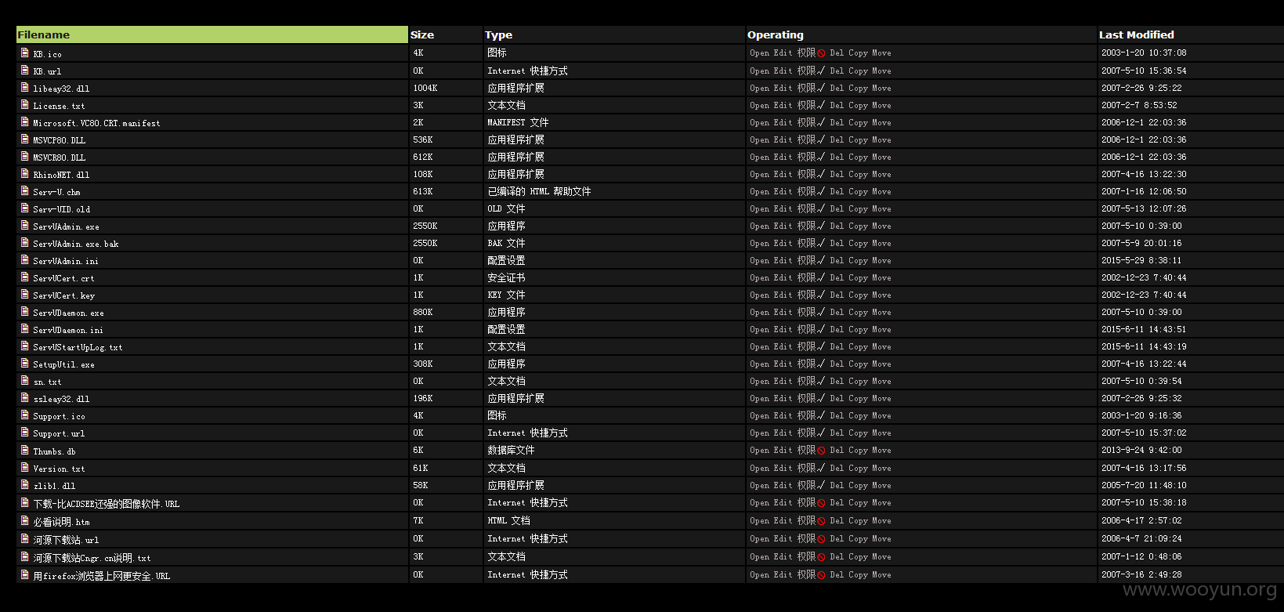Screen dimensions: 1284x612
Task: Click the file icon next to SetupUtil.exe
Action: tap(25, 363)
